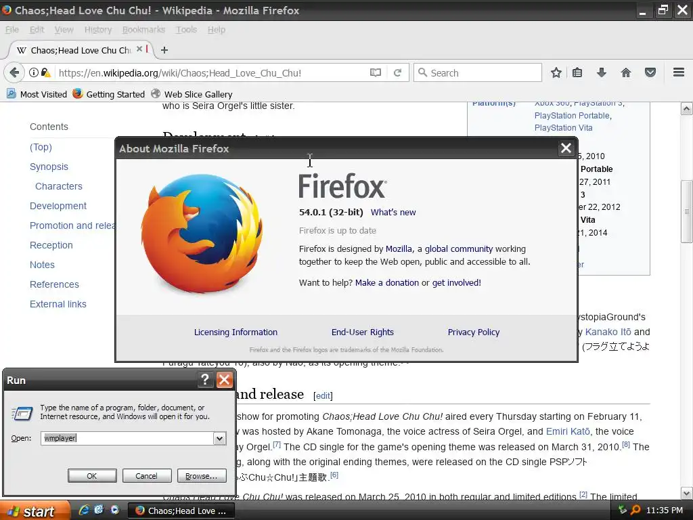Click OK in the Run dialog

pyautogui.click(x=92, y=476)
